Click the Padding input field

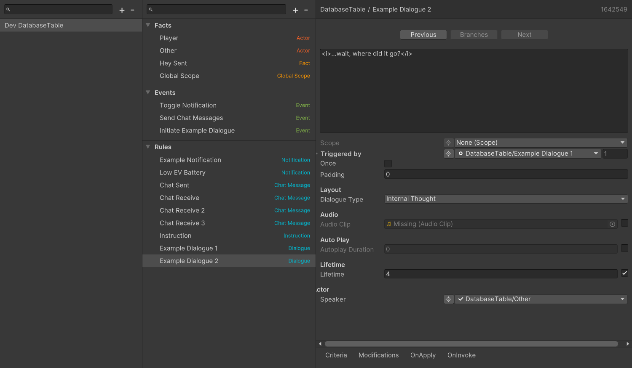tap(506, 175)
